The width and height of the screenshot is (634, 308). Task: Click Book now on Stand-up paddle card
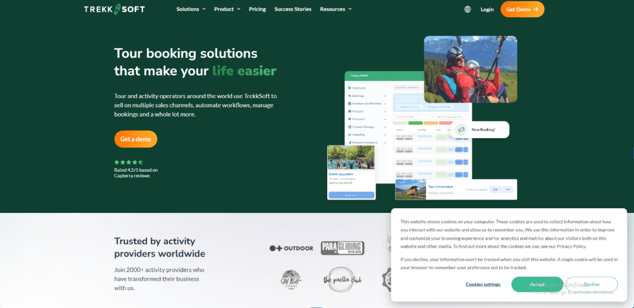point(352,195)
